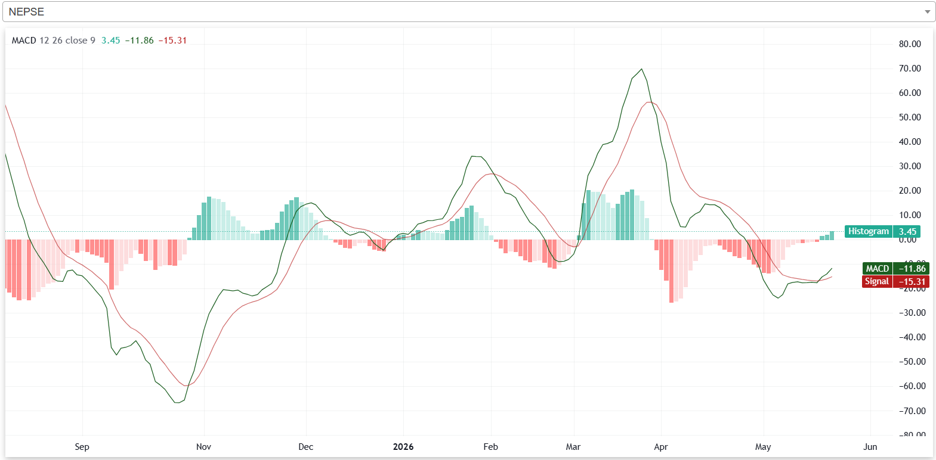Click the Sep label on time axis
Image resolution: width=936 pixels, height=460 pixels.
[82, 447]
